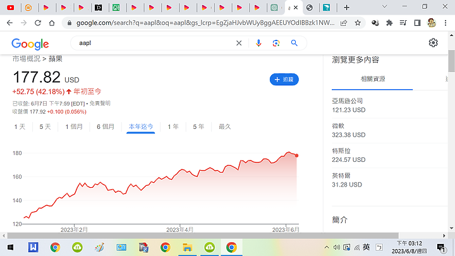Open 亞馬遜公司 121.23 USD stock
The height and width of the screenshot is (256, 455).
pos(389,106)
